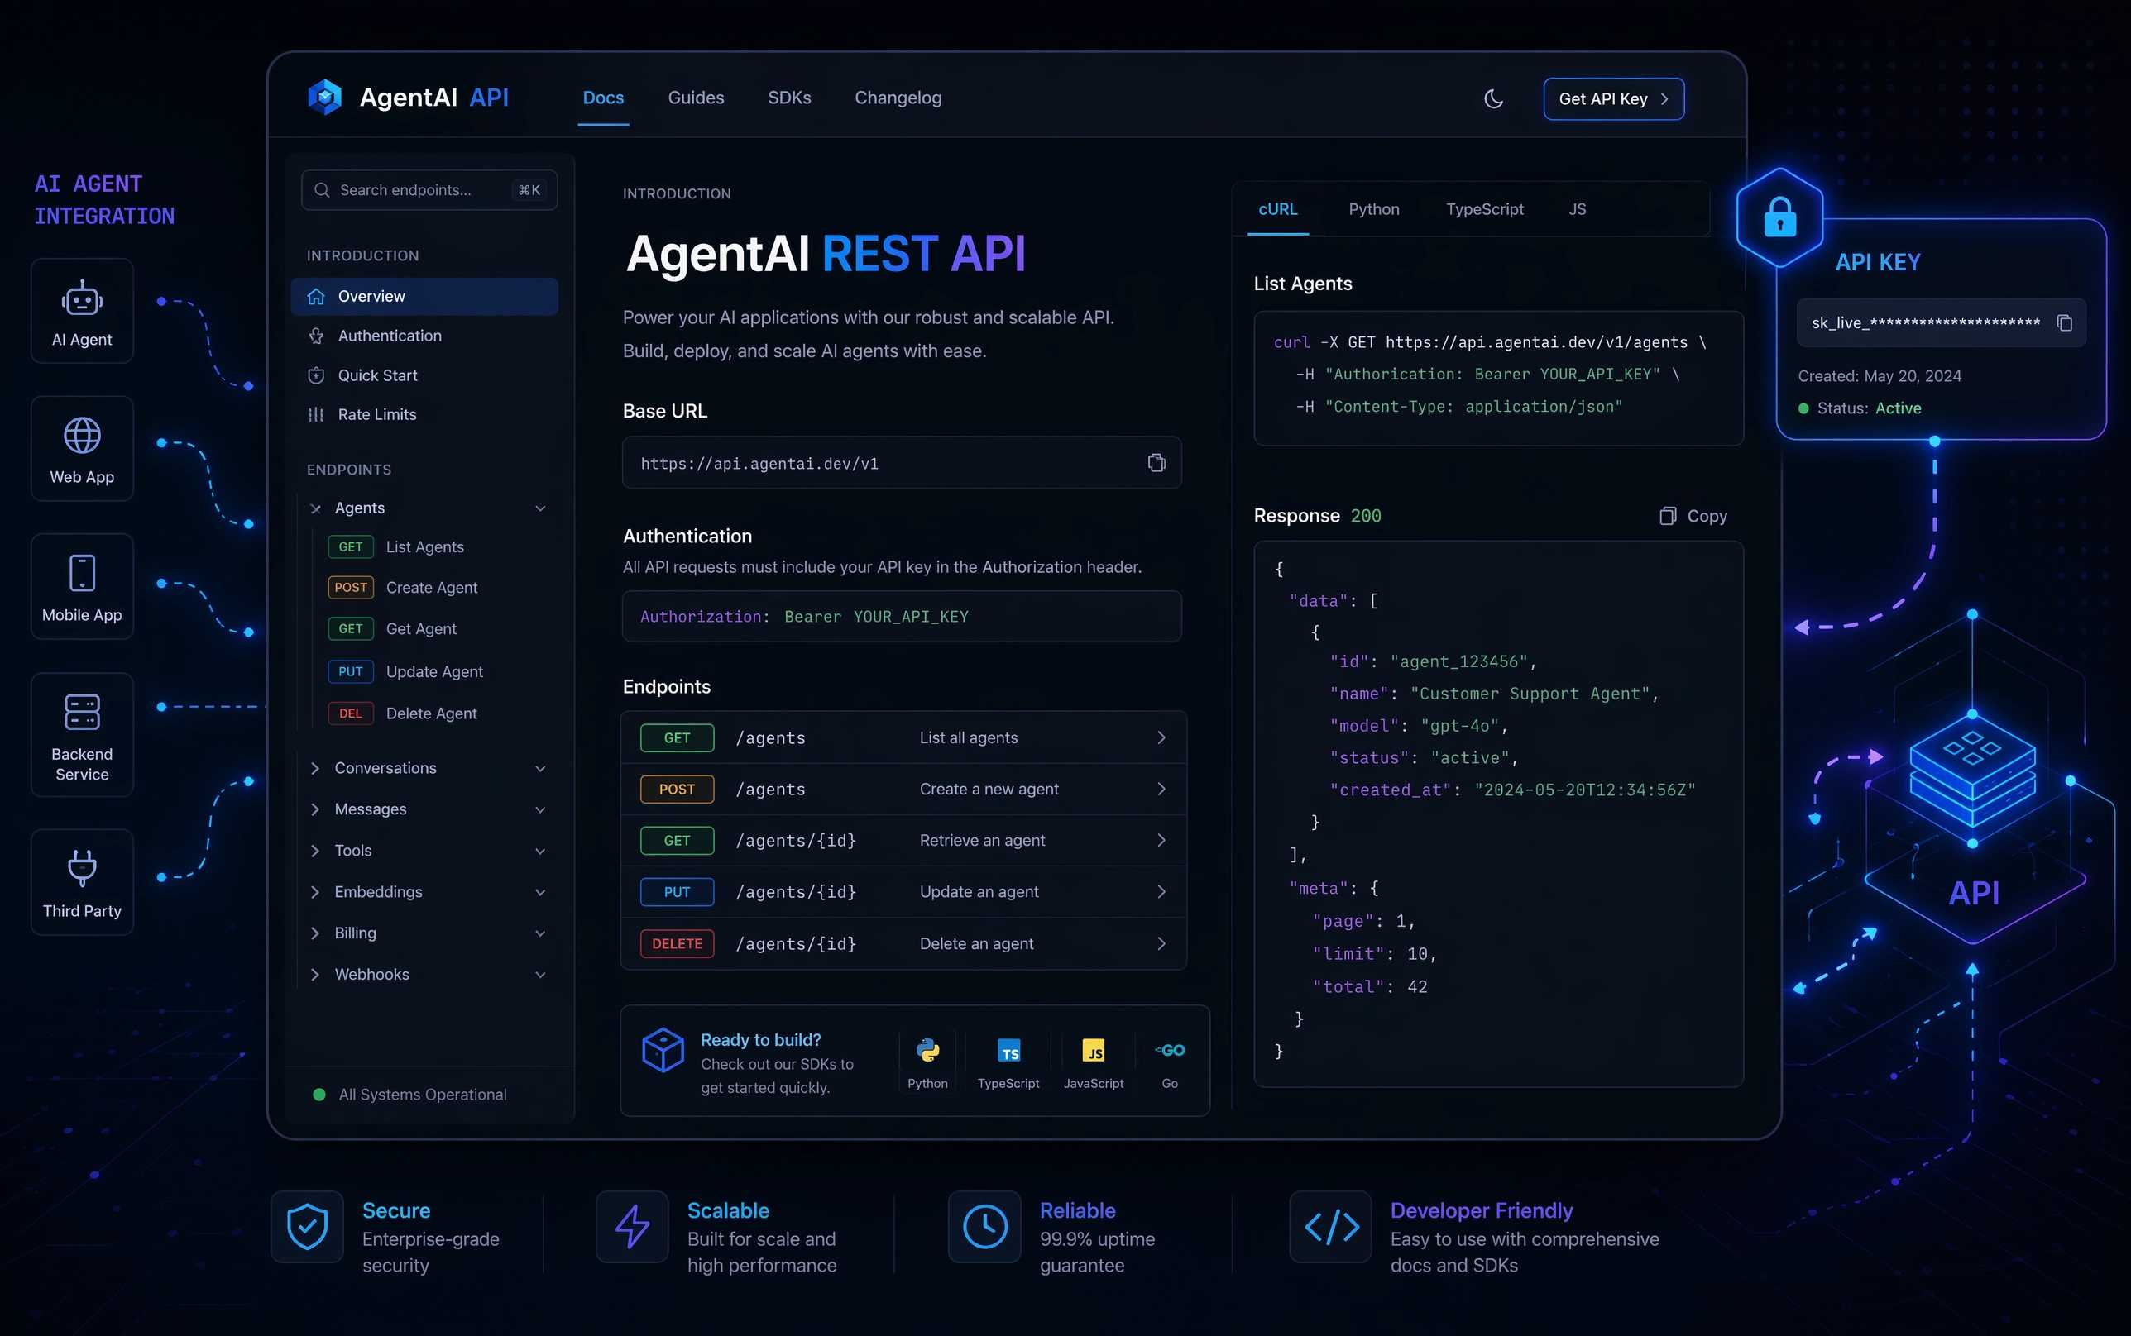Image resolution: width=2131 pixels, height=1336 pixels.
Task: Click the Backend Service server icon
Action: pyautogui.click(x=82, y=712)
